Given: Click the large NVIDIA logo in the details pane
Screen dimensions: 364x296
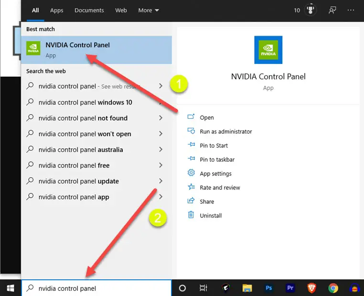Looking at the screenshot, I should 268,50.
